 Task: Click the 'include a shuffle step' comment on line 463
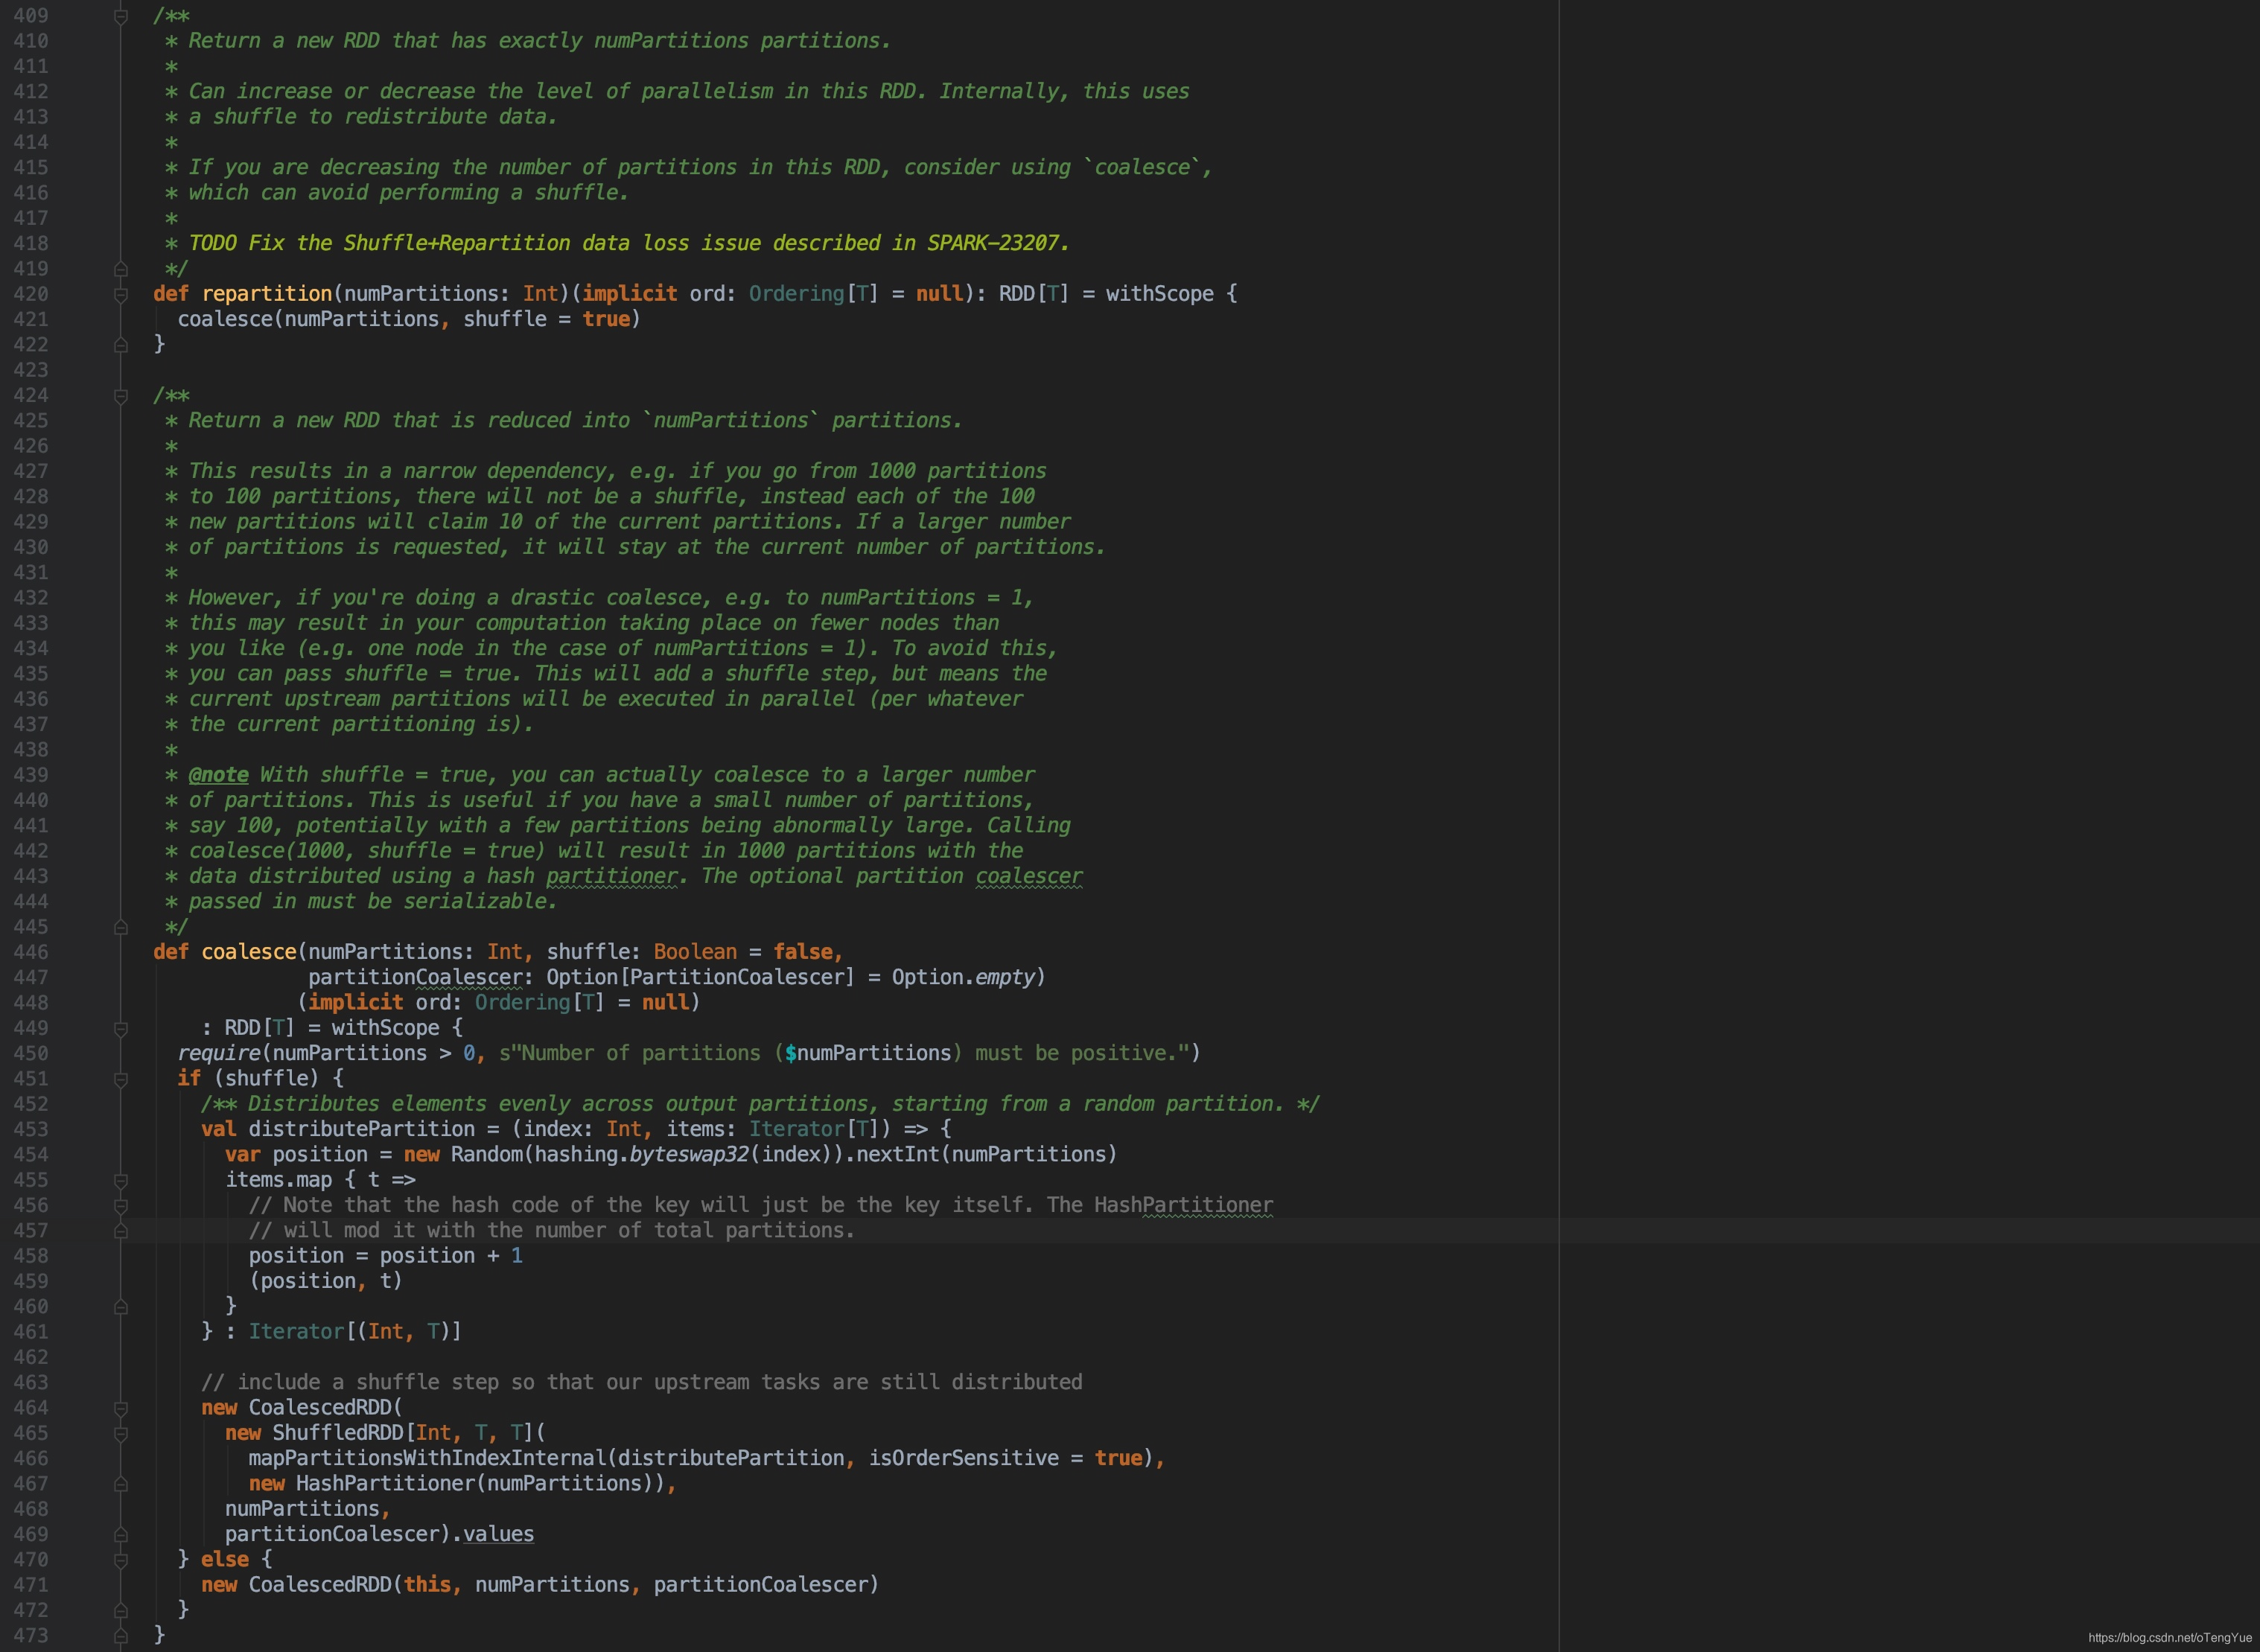click(x=642, y=1383)
